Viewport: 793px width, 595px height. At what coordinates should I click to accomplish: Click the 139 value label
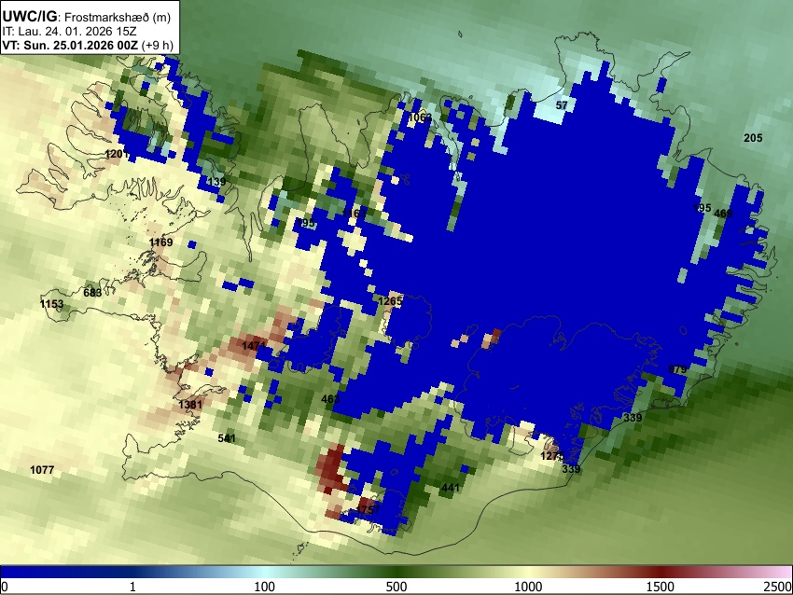click(x=216, y=182)
